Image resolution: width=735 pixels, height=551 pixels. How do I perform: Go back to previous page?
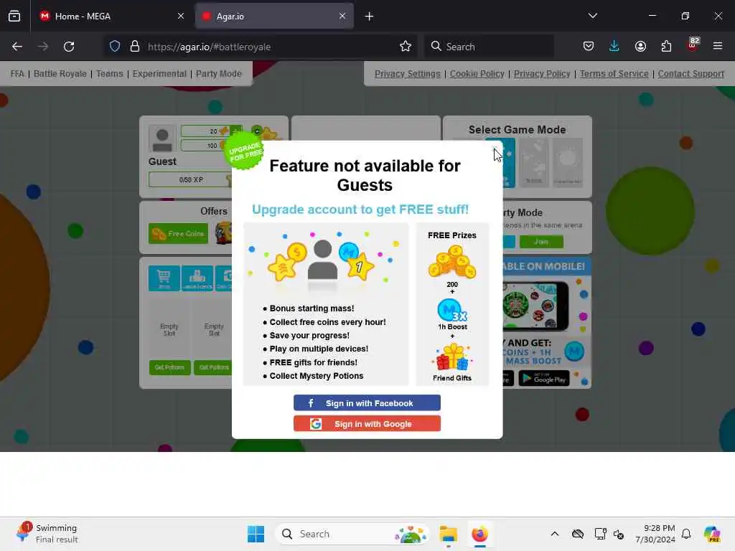(17, 47)
